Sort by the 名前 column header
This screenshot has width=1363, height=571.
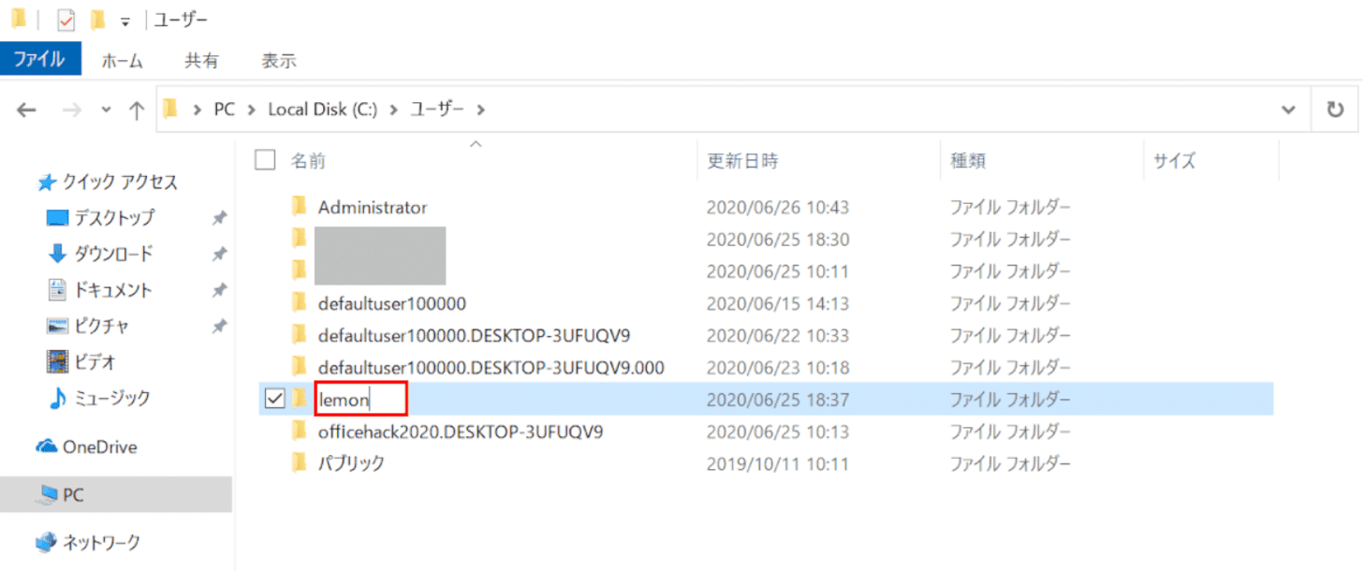pos(307,160)
